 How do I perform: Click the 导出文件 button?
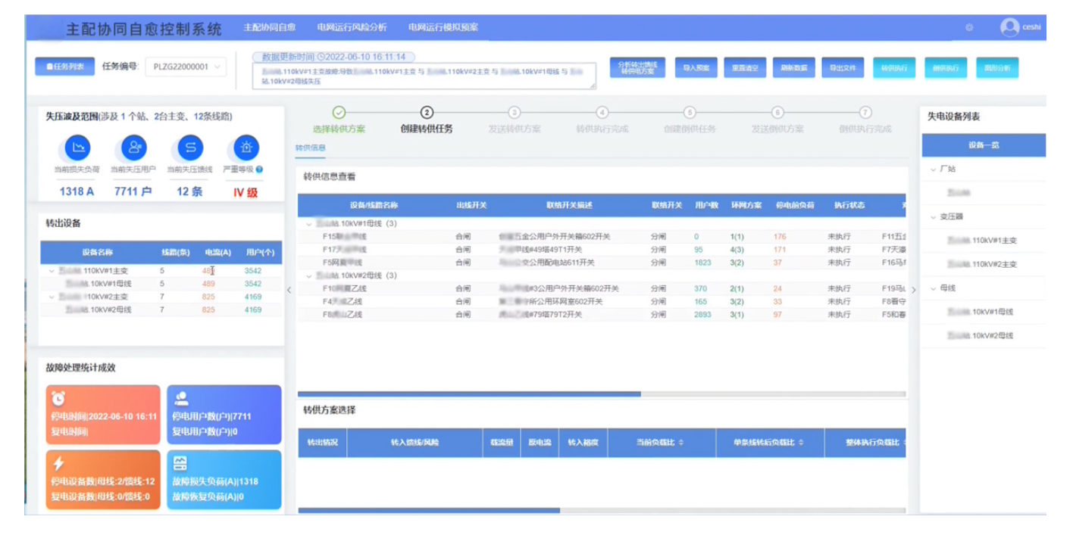click(842, 67)
